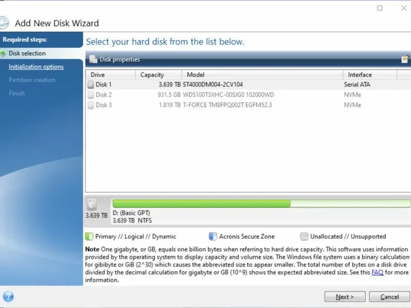Click the 1.819 TB capacity cell
This screenshot has height=308, width=411.
[170, 105]
